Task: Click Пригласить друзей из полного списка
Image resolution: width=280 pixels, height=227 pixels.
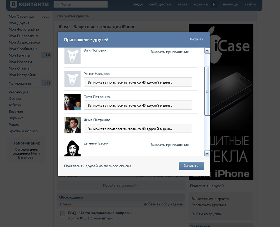Action: tap(97, 166)
